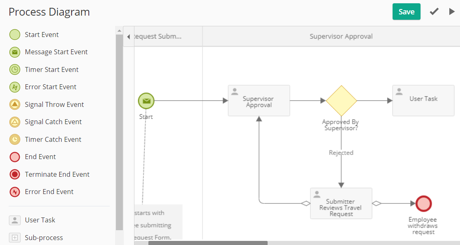
Task: Collapse the lane header with left arrow
Action: 129,37
